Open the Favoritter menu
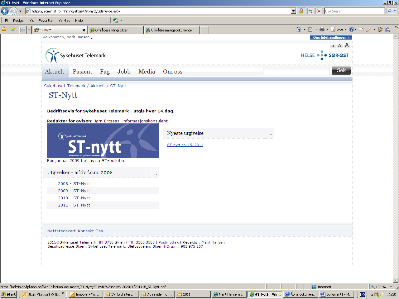Screen dimensions: 399x299 click(46, 21)
